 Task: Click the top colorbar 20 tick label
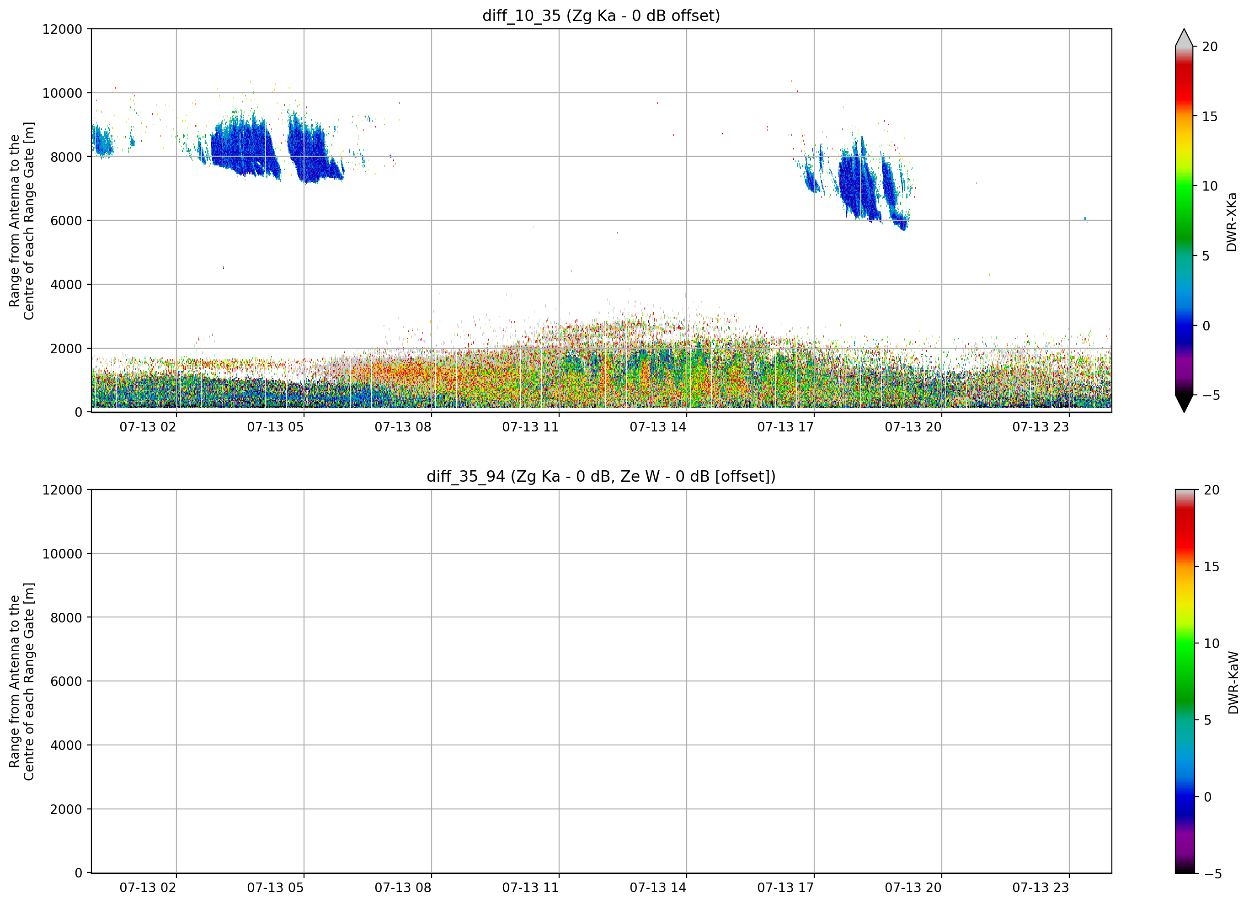1210,47
